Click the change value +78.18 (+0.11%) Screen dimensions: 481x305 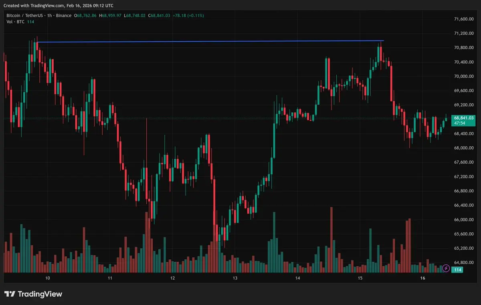pos(188,16)
